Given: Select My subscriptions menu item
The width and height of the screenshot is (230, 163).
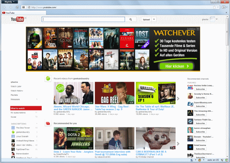Looking at the screenshot, I should (x=18, y=113).
